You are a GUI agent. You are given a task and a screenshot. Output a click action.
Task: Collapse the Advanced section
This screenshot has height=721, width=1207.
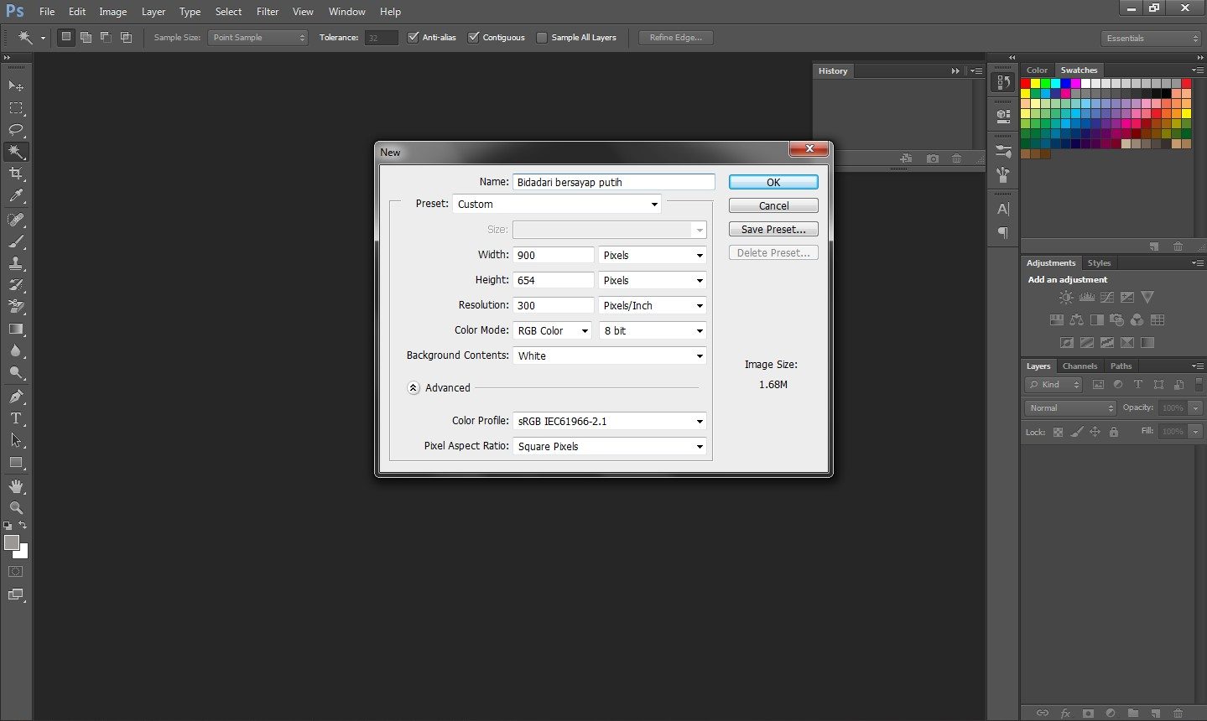pos(414,388)
